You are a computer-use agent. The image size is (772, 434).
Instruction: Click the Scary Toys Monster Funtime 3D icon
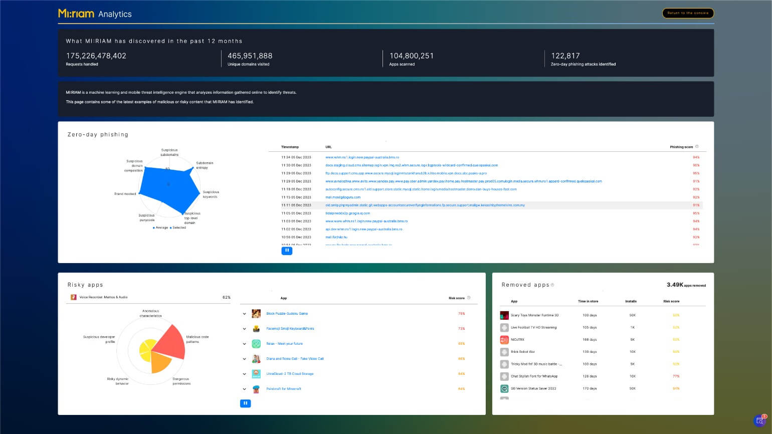(504, 315)
